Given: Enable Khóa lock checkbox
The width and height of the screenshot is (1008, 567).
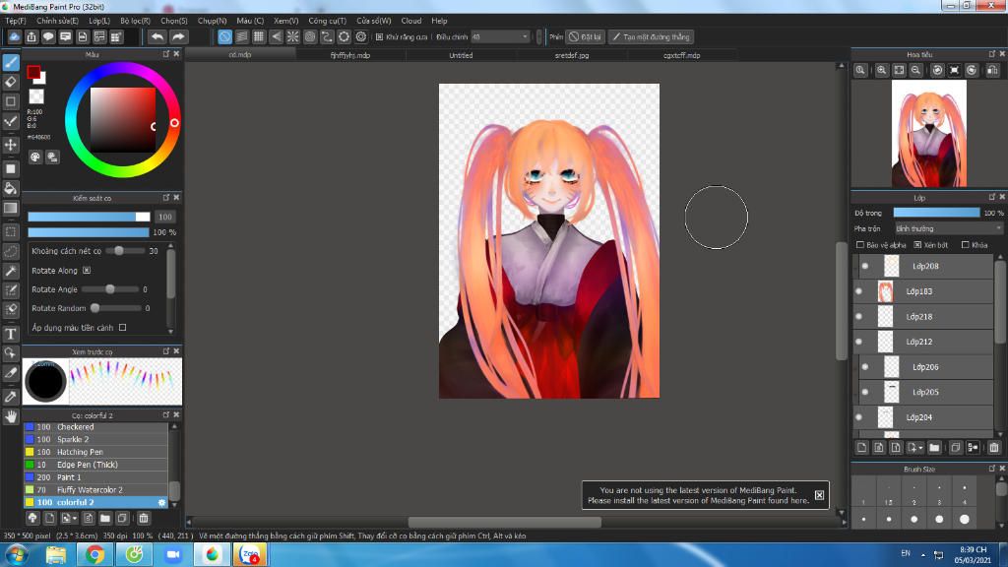Looking at the screenshot, I should pos(965,245).
